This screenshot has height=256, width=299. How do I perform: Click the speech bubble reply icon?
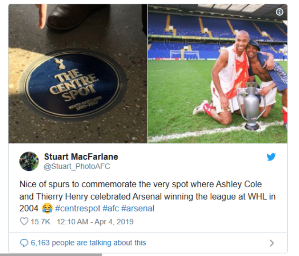(x=24, y=243)
